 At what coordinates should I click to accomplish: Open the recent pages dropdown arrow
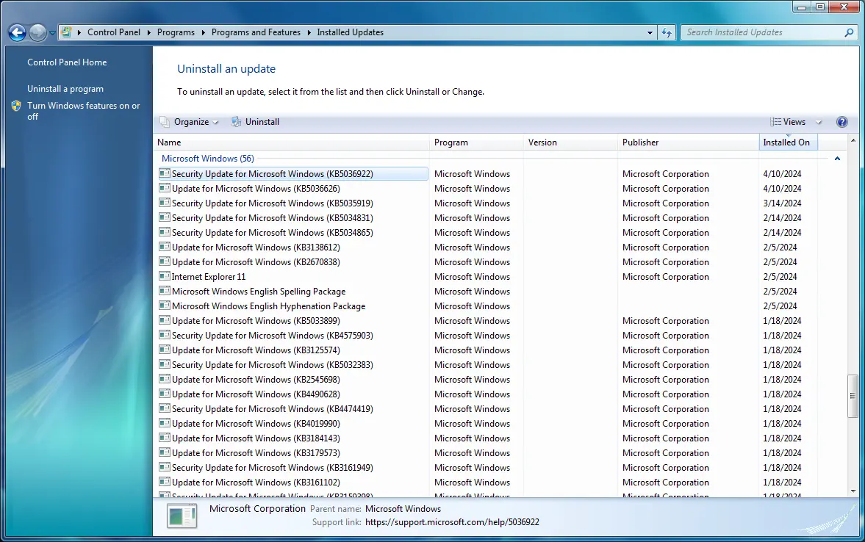point(52,33)
